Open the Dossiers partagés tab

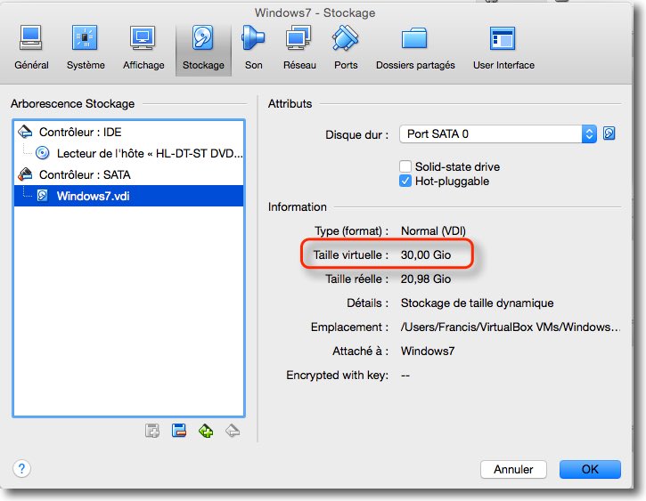(x=415, y=49)
